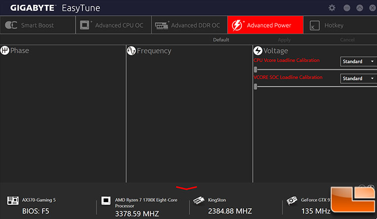Click the up-arrow collapse window button

click(360, 8)
